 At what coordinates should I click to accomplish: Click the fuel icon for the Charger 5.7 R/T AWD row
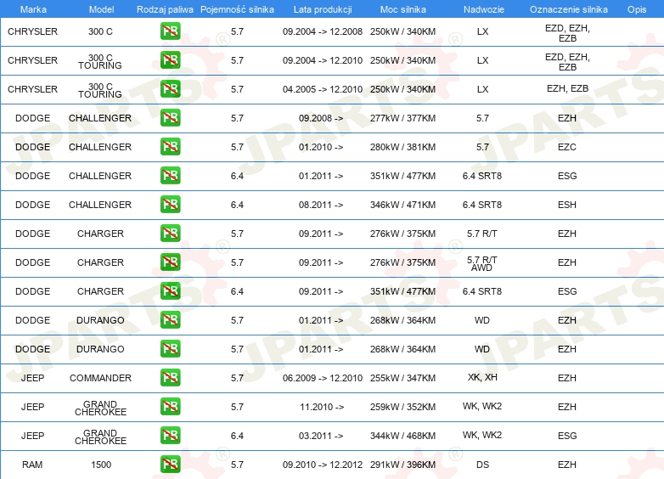pos(170,262)
